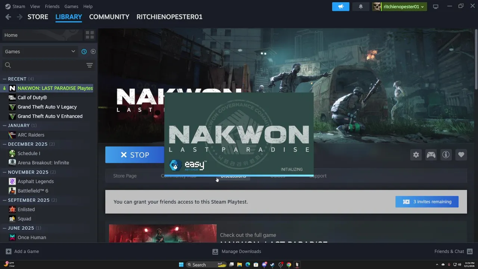Click the Squad game icon

tap(12, 219)
